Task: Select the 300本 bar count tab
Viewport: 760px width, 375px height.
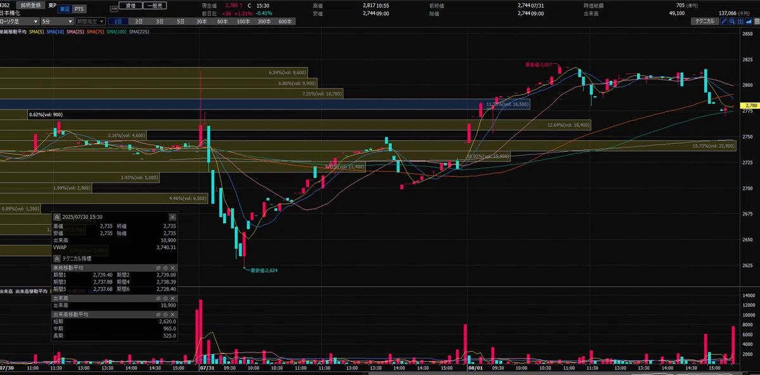Action: tap(264, 22)
